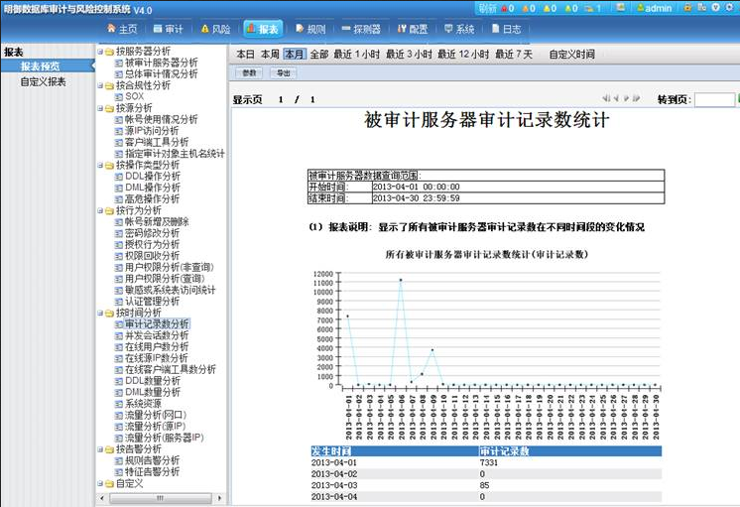Image resolution: width=740 pixels, height=507 pixels.
Task: Click tree scrollbar right arrow
Action: point(219,498)
